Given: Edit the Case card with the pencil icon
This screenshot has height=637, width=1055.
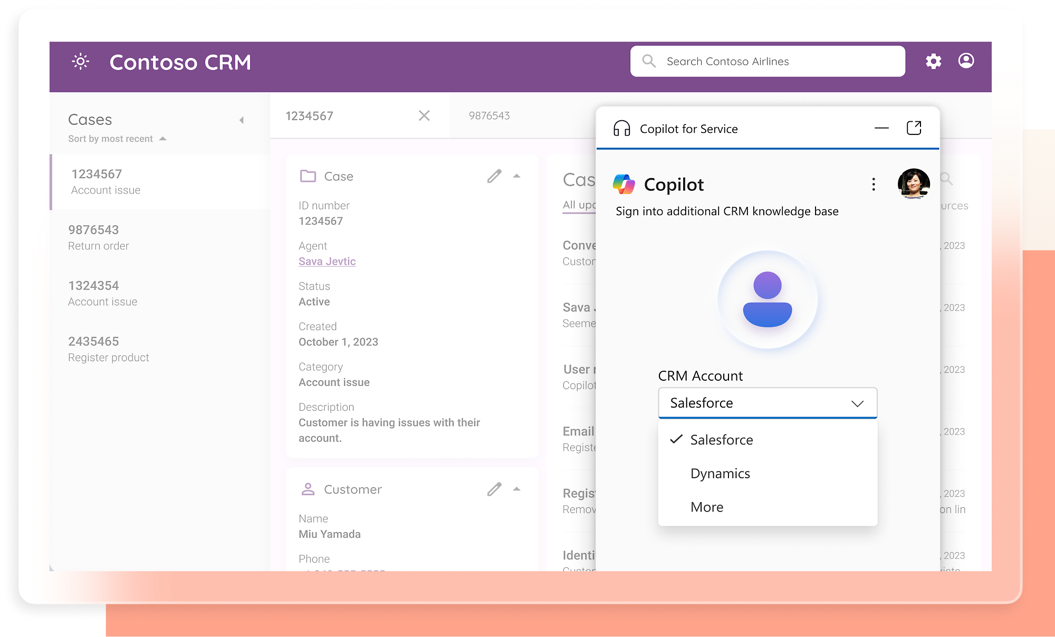Looking at the screenshot, I should click(494, 176).
